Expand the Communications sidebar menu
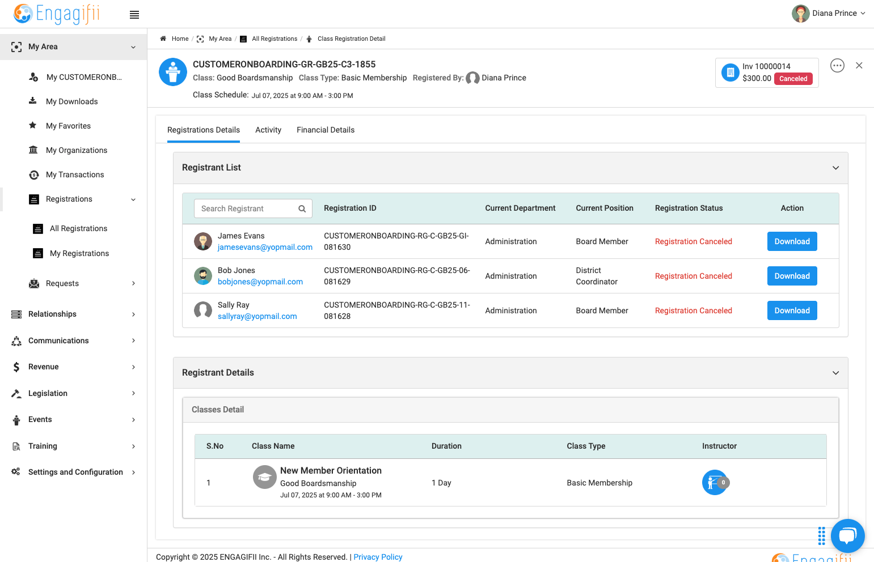The width and height of the screenshot is (874, 562). pos(133,340)
